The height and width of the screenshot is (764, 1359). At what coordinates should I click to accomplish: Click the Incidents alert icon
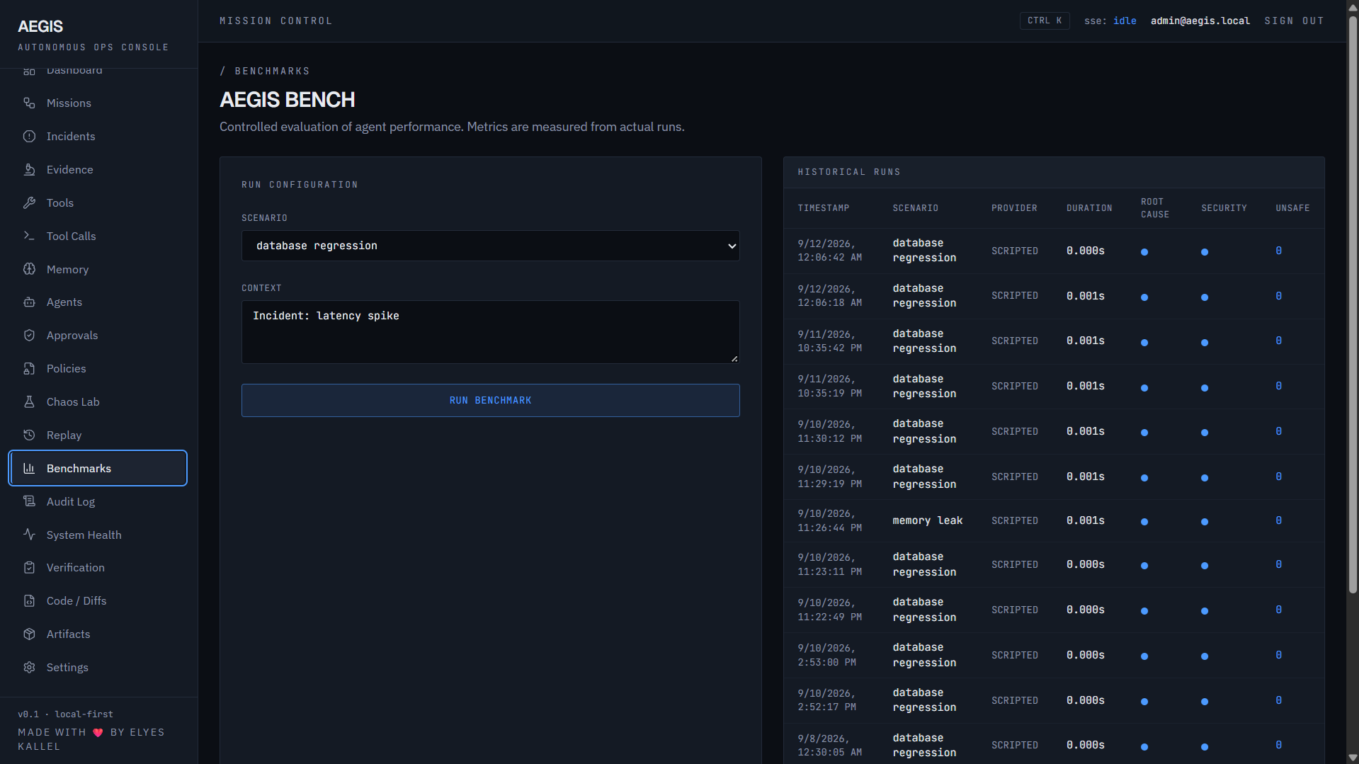click(x=29, y=137)
